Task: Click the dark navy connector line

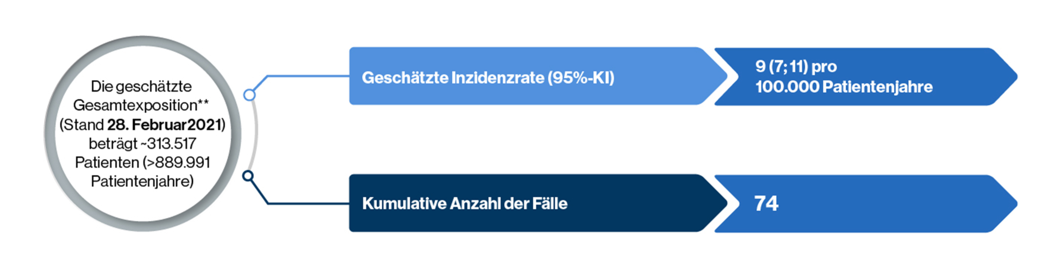Action: click(x=307, y=204)
